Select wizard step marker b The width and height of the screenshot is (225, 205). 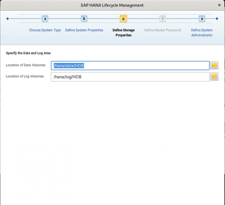[84, 19]
